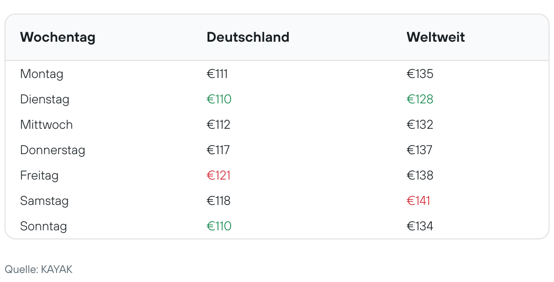Click the Quelle: KAYAK source text
554x282 pixels.
[39, 269]
